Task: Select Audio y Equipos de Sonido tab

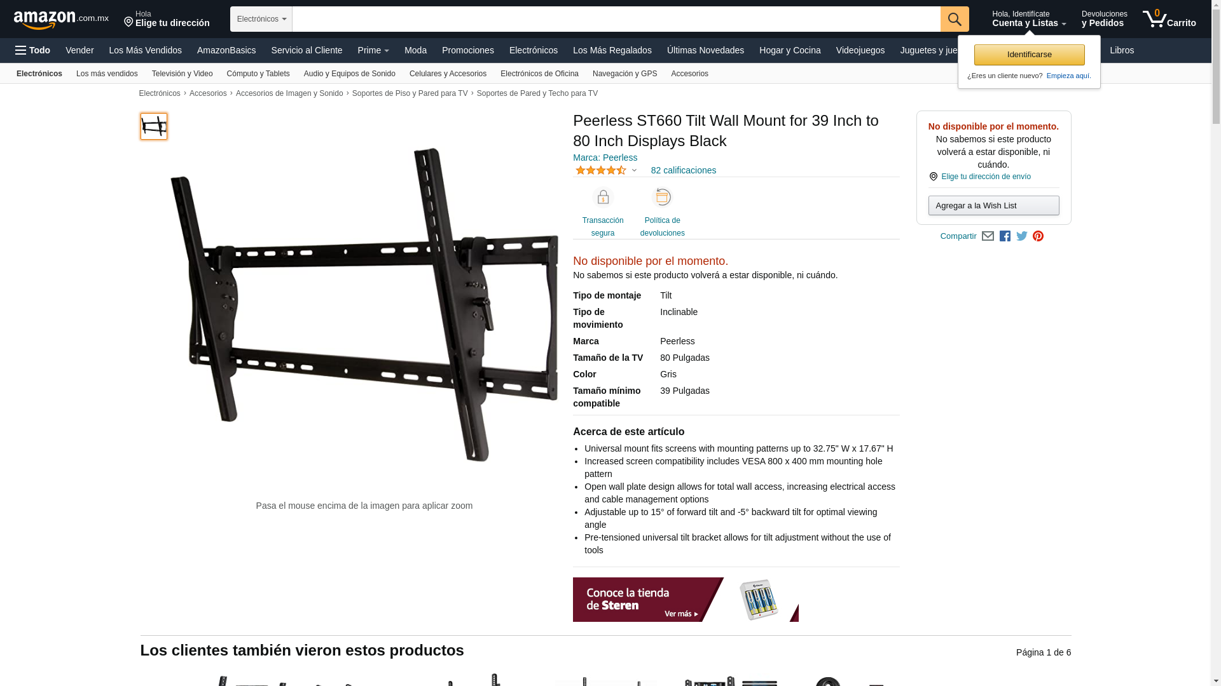Action: (x=350, y=74)
